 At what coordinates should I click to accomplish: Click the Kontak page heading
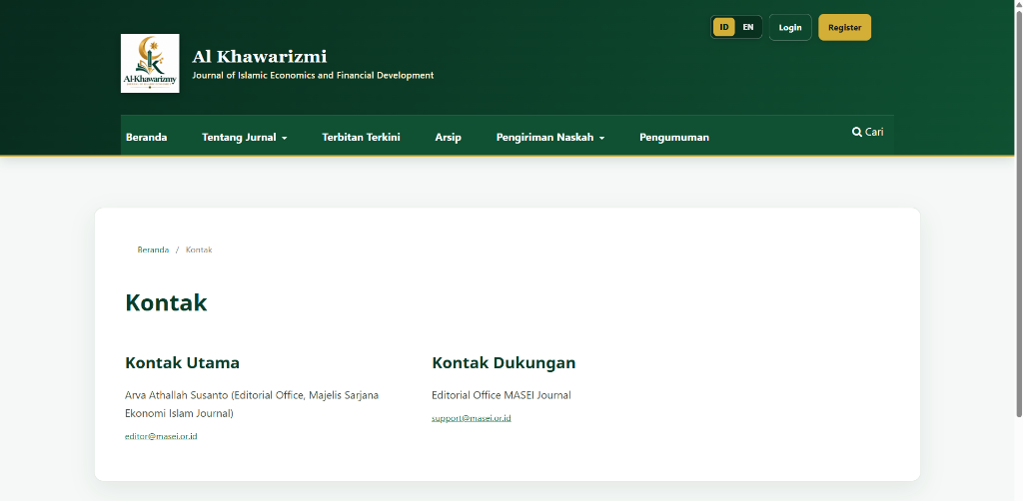click(167, 303)
